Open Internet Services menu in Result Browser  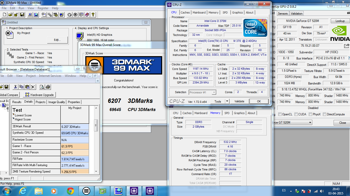(x=50, y=76)
